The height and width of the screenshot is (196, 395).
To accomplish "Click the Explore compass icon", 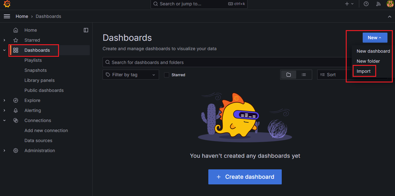I will click(16, 100).
